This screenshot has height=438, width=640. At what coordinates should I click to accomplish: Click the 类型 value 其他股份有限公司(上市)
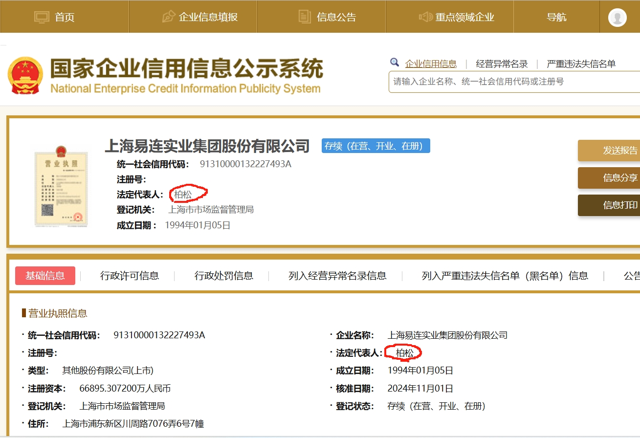pos(108,371)
